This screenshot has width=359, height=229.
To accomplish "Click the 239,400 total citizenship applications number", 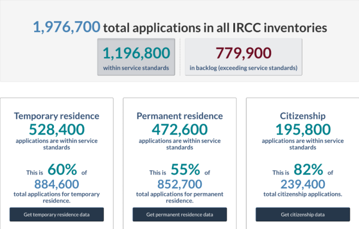I will pos(302,184).
